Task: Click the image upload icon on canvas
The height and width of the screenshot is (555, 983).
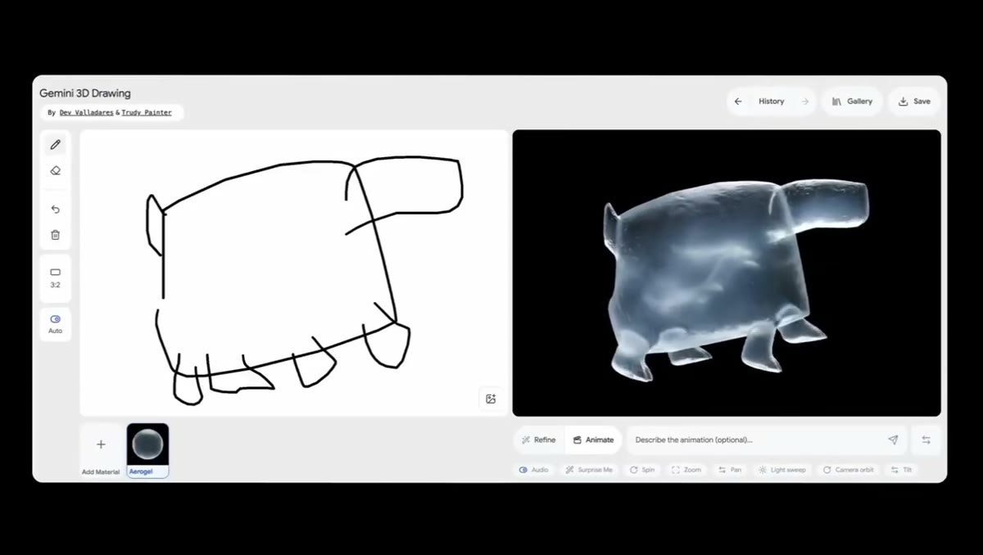Action: coord(491,399)
